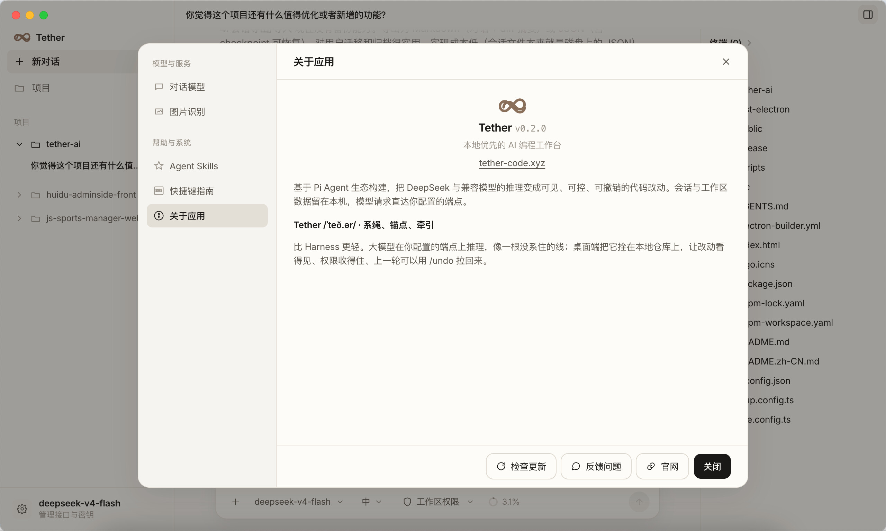The width and height of the screenshot is (886, 531).
Task: Open the deepseek-v4-flash model dropdown in composer
Action: coord(299,502)
